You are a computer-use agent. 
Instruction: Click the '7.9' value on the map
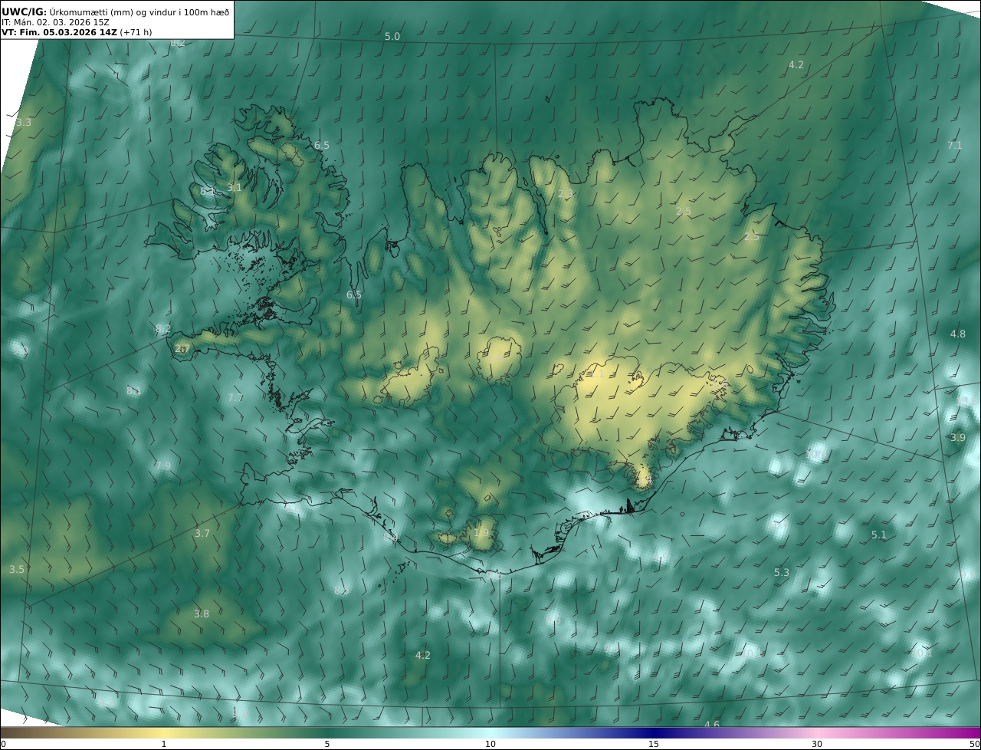click(163, 466)
